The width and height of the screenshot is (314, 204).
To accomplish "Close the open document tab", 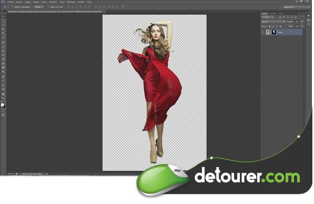I will [x=104, y=11].
